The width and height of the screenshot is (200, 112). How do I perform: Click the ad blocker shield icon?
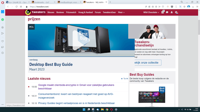click(156, 7)
